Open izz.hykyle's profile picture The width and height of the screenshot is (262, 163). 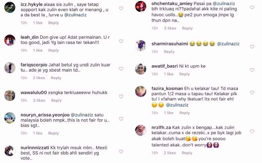click(x=10, y=7)
